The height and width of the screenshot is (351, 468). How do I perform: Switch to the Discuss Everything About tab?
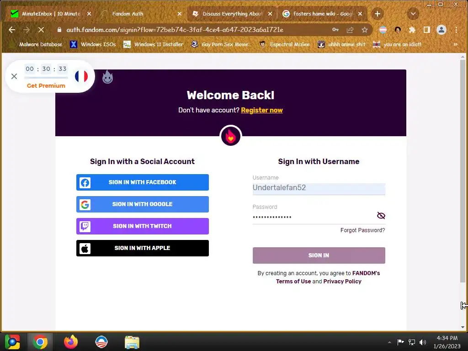(x=231, y=14)
